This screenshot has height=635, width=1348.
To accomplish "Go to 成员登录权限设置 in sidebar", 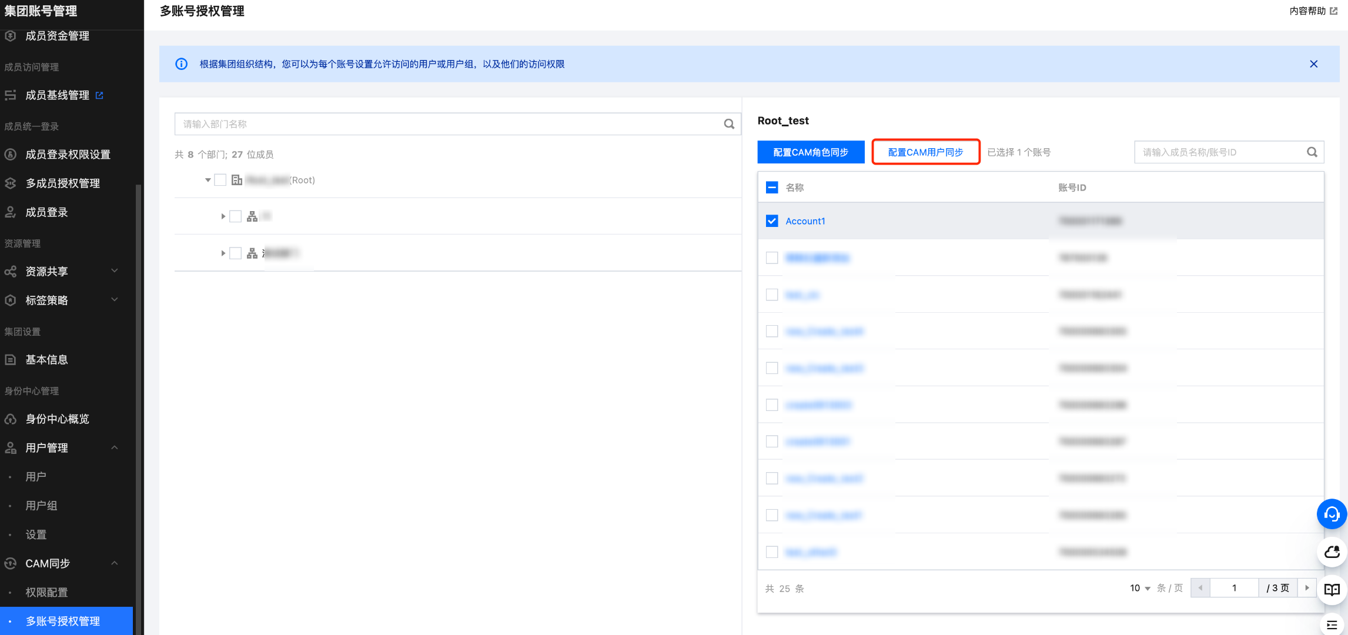I will tap(68, 155).
